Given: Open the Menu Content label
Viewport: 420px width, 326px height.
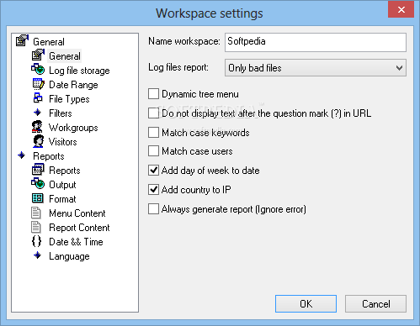Looking at the screenshot, I should (77, 213).
